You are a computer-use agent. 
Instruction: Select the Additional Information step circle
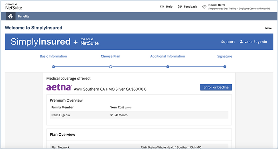[x=168, y=67]
